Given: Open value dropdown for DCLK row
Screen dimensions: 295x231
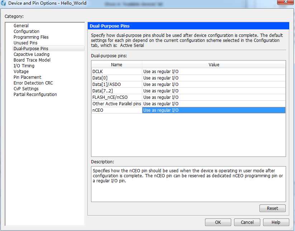Looking at the screenshot, I should [214, 72].
